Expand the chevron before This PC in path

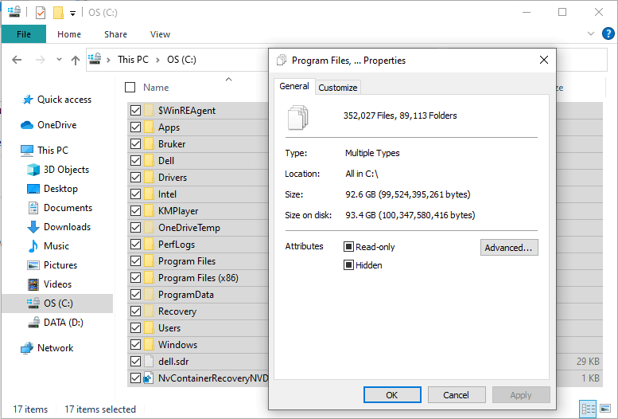[x=108, y=60]
